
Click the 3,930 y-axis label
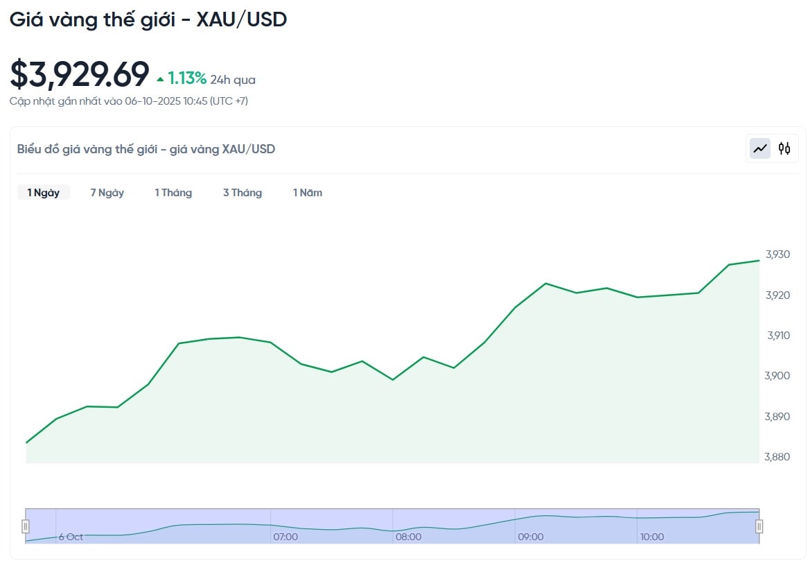[777, 254]
